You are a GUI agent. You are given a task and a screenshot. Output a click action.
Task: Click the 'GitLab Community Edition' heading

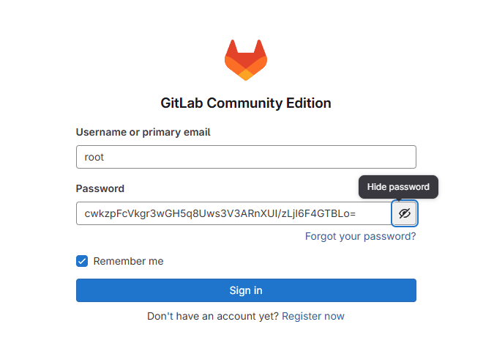(x=246, y=103)
